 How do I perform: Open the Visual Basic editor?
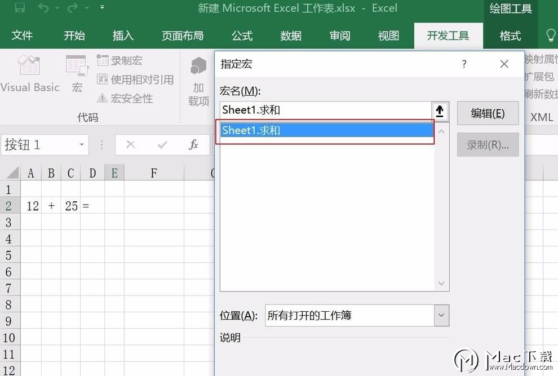(29, 74)
